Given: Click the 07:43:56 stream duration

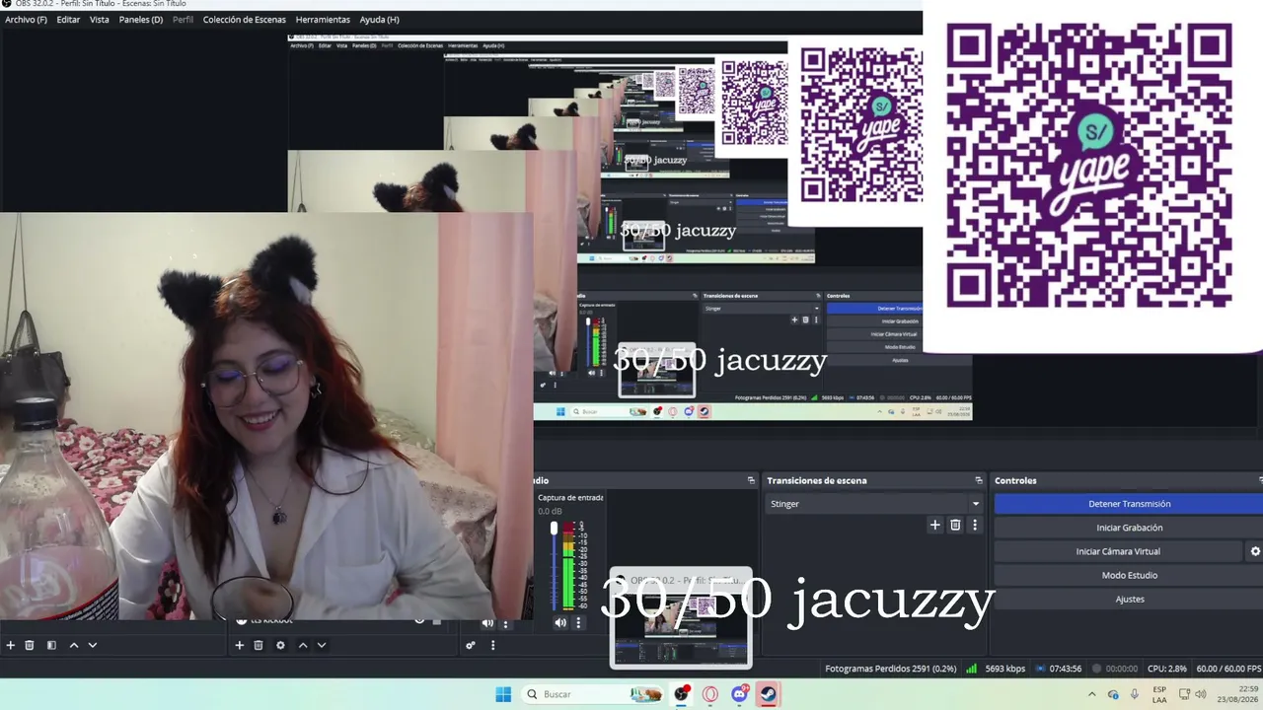Looking at the screenshot, I should (x=1066, y=669).
